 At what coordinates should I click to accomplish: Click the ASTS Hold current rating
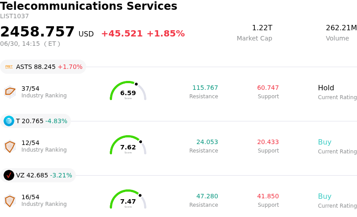click(326, 88)
